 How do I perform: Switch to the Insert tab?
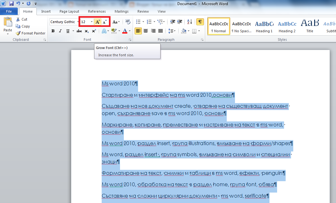(46, 11)
